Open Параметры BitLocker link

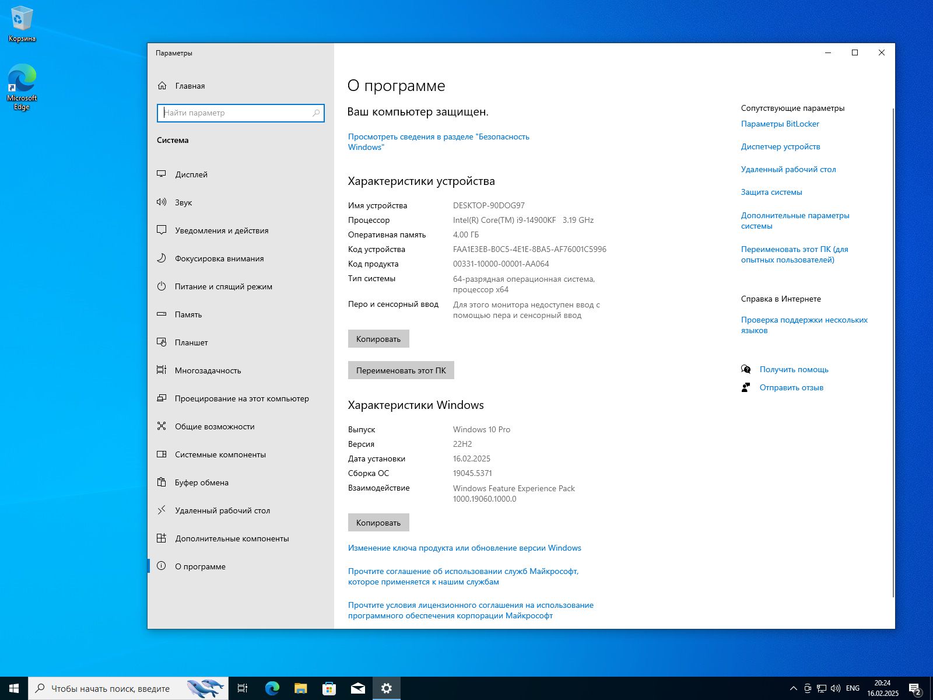(780, 124)
